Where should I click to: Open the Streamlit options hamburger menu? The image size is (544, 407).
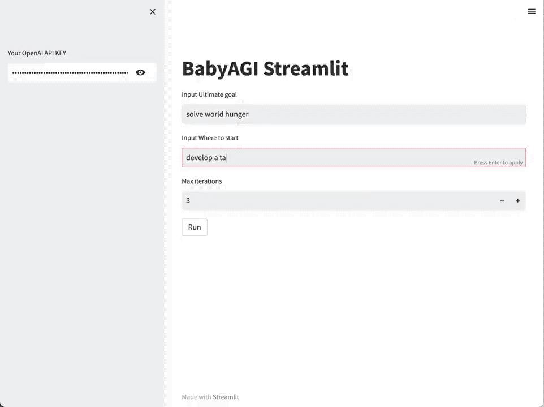pos(531,11)
